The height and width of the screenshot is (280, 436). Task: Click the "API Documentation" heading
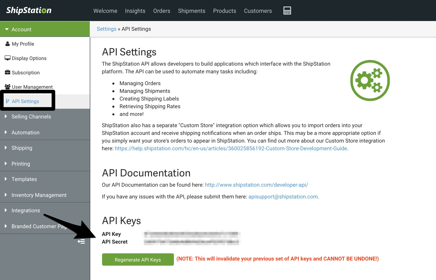[146, 173]
